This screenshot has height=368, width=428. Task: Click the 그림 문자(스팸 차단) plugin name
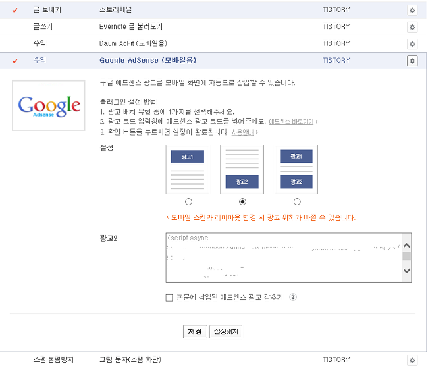click(x=130, y=359)
